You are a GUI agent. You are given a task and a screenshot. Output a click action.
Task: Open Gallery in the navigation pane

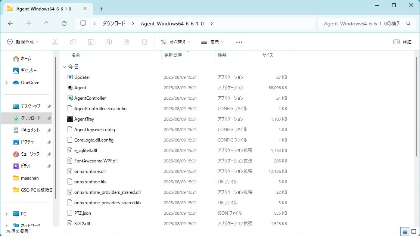[24, 71]
